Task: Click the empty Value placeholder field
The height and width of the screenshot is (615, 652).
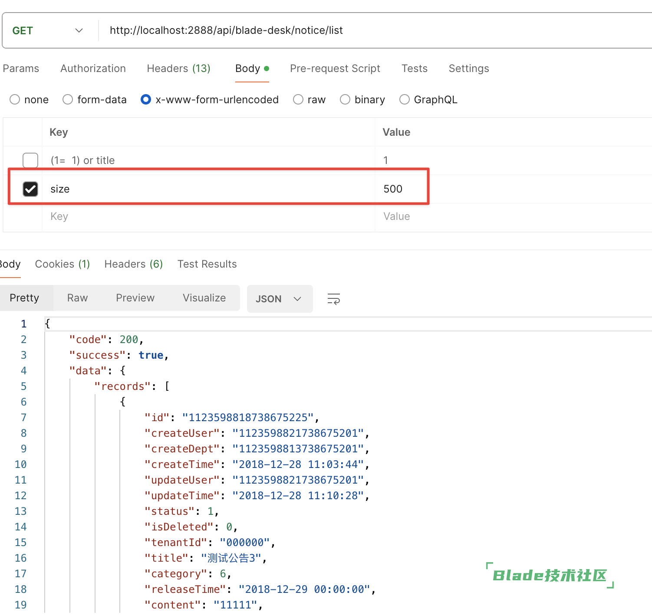Action: pyautogui.click(x=514, y=216)
